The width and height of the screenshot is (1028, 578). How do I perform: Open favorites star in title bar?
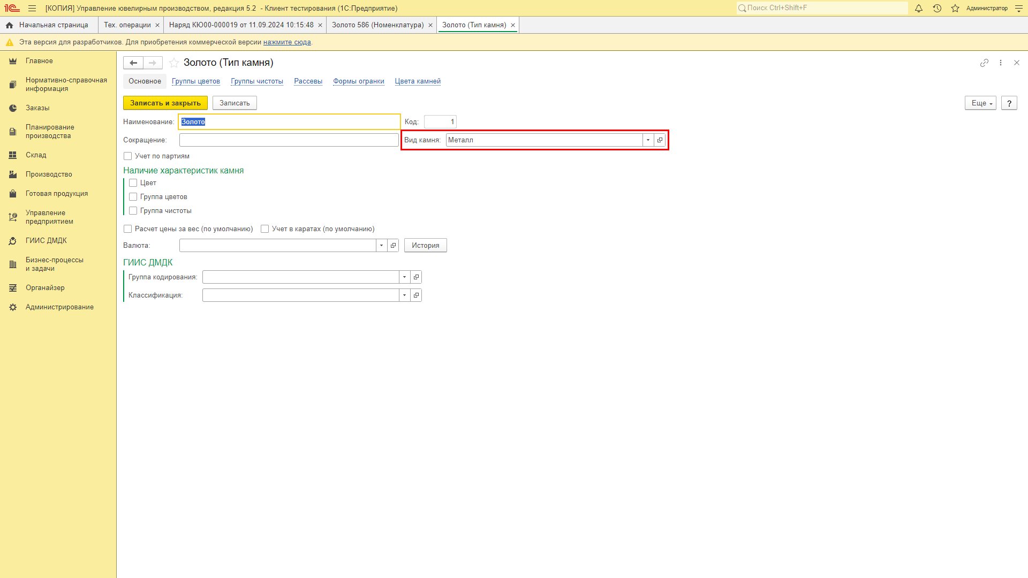[955, 8]
